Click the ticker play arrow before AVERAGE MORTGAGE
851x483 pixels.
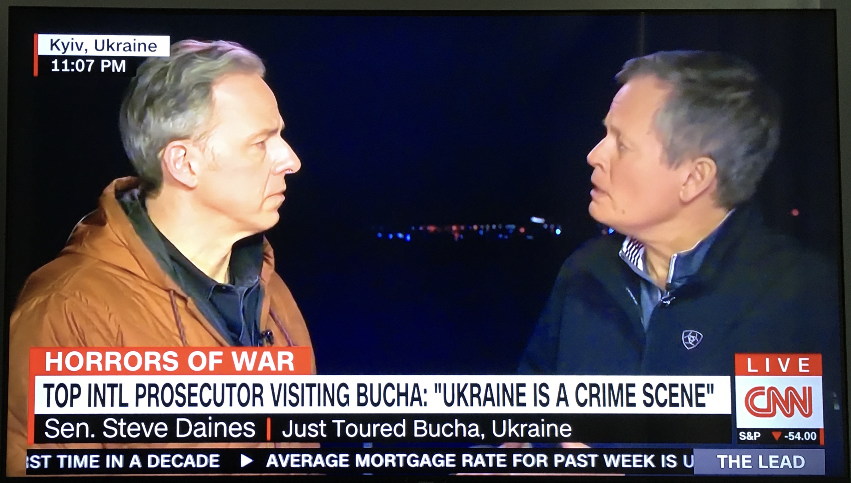point(246,461)
